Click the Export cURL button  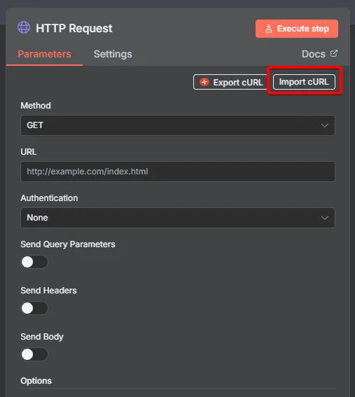[231, 82]
